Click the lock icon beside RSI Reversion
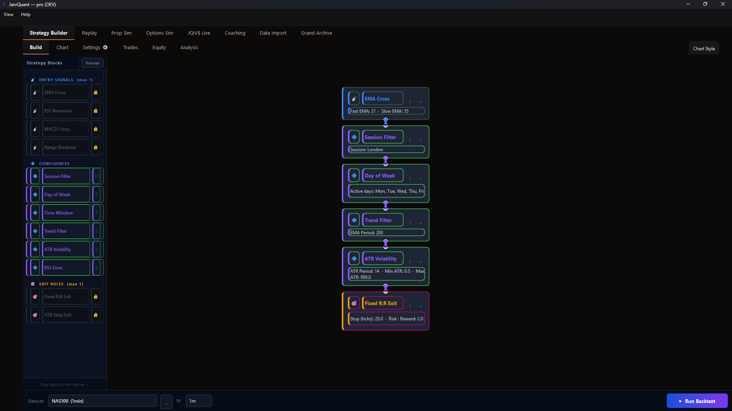Viewport: 732px width, 411px height. coord(96,111)
